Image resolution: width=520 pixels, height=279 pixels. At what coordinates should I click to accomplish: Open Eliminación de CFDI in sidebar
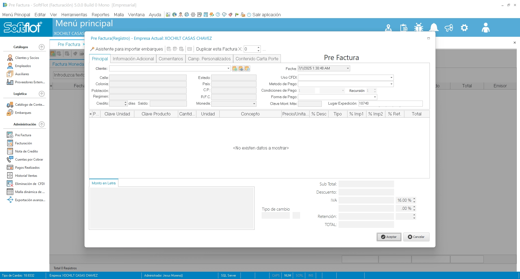click(30, 184)
